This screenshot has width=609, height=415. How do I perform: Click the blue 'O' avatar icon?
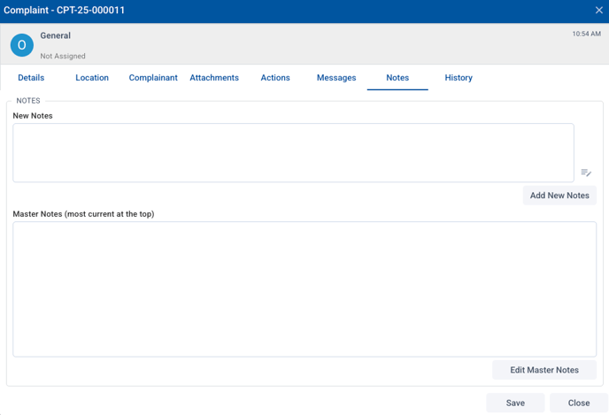click(x=22, y=45)
